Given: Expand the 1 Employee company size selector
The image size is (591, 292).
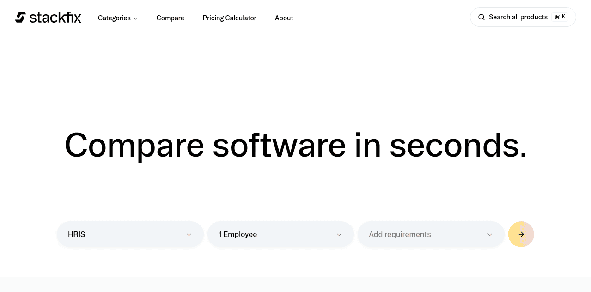Looking at the screenshot, I should pyautogui.click(x=280, y=234).
